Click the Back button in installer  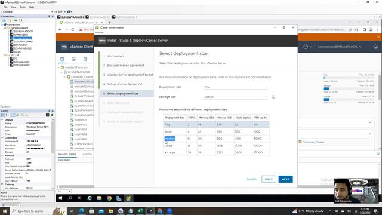[269, 179]
